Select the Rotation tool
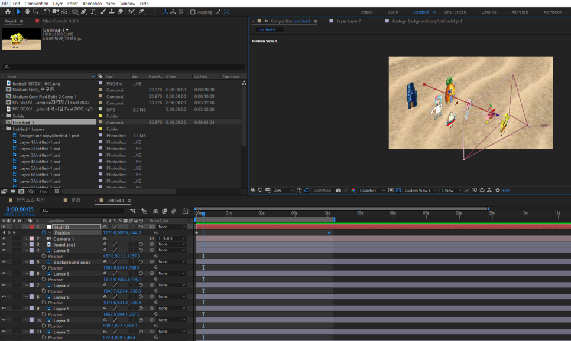The height and width of the screenshot is (341, 571). pos(47,12)
